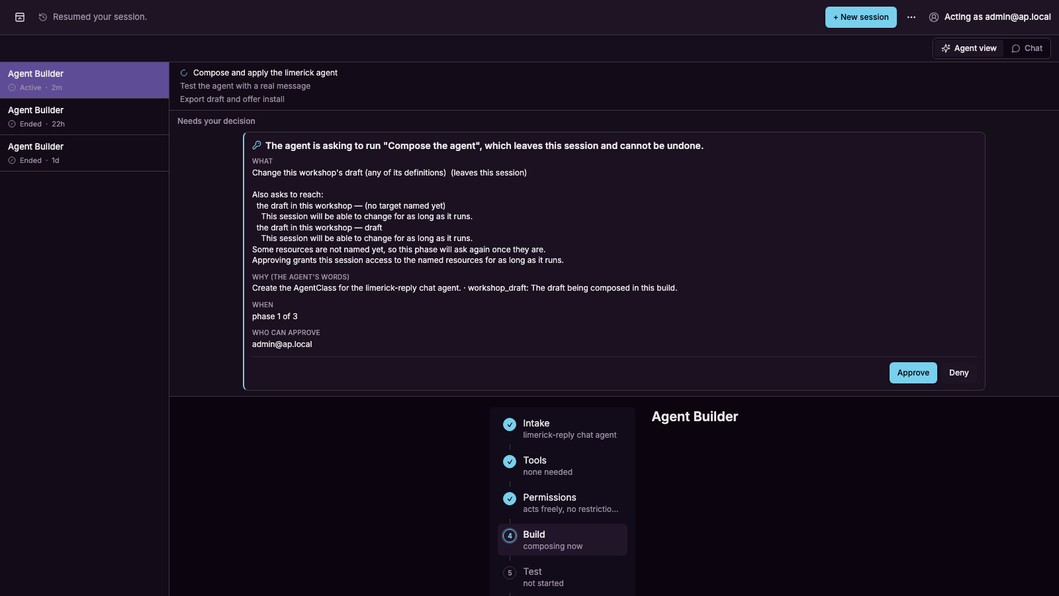Image resolution: width=1059 pixels, height=596 pixels.
Task: Switch to Agent view tab
Action: click(x=969, y=48)
